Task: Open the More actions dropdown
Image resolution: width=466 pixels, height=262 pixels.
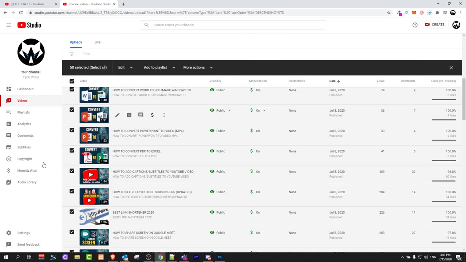Action: [x=198, y=67]
